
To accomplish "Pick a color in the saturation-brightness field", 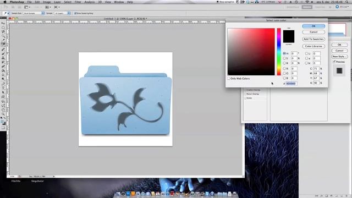I will (251, 52).
